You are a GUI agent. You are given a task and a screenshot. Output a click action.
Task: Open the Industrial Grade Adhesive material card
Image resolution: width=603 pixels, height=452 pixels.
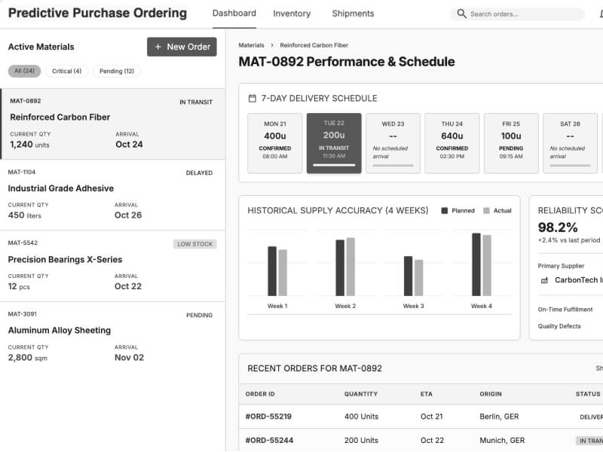click(x=113, y=195)
